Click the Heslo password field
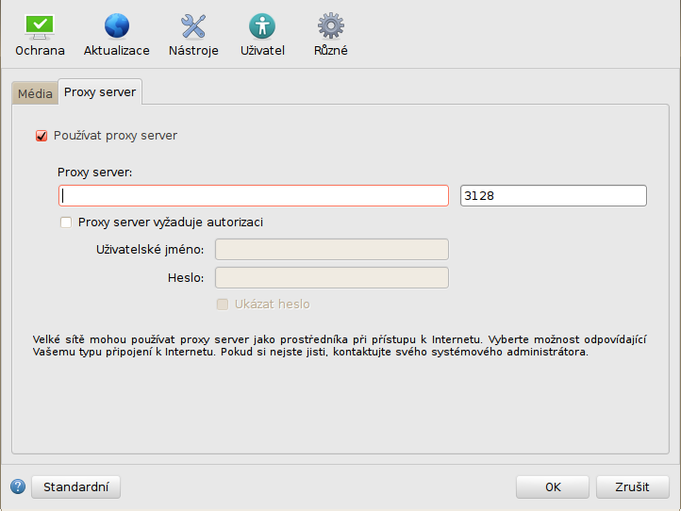 click(x=332, y=278)
